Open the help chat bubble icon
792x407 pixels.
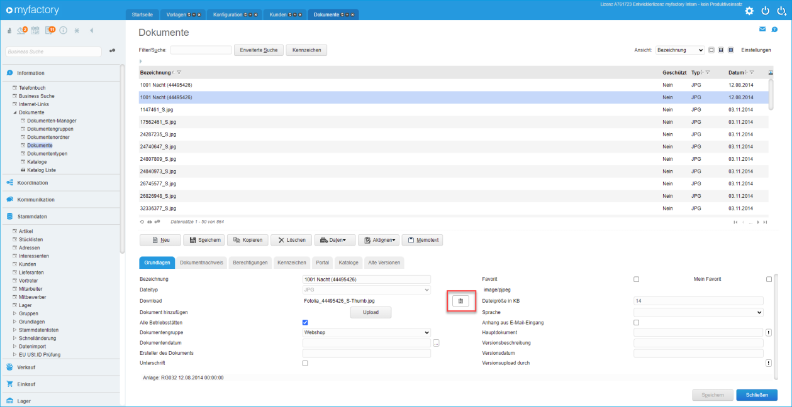click(774, 29)
